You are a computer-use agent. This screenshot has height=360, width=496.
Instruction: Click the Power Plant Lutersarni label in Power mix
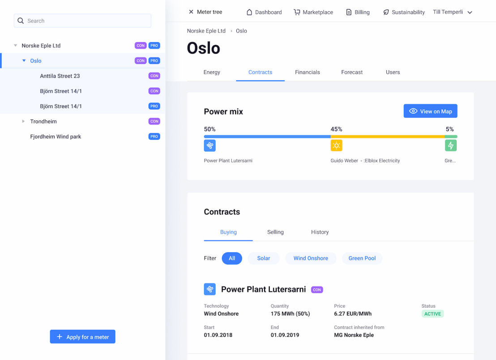pos(228,160)
